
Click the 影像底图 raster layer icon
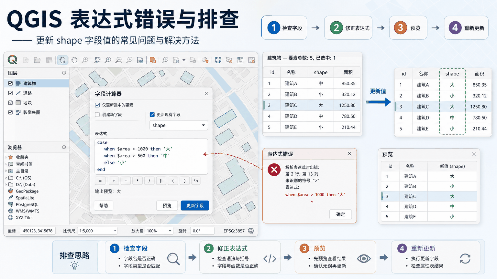pyautogui.click(x=18, y=112)
